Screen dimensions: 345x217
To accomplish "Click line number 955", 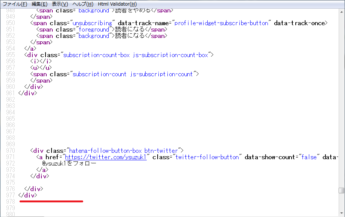I will 10,55.
